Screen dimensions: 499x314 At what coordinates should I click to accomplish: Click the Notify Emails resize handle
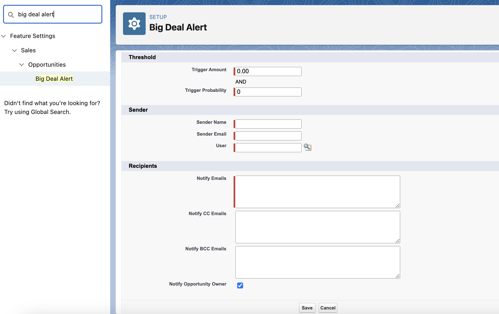click(397, 206)
